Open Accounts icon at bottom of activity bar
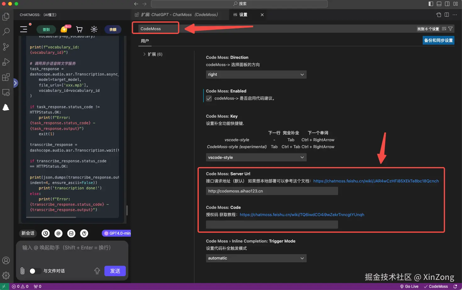 point(6,260)
